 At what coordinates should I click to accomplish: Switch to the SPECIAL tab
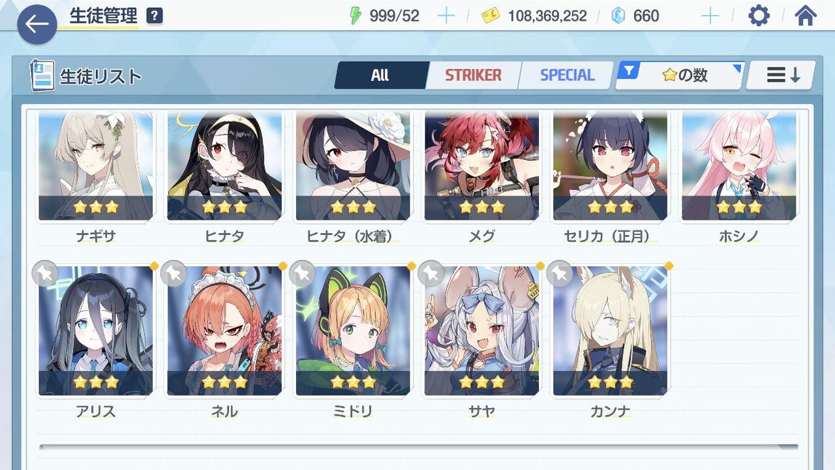click(x=567, y=75)
